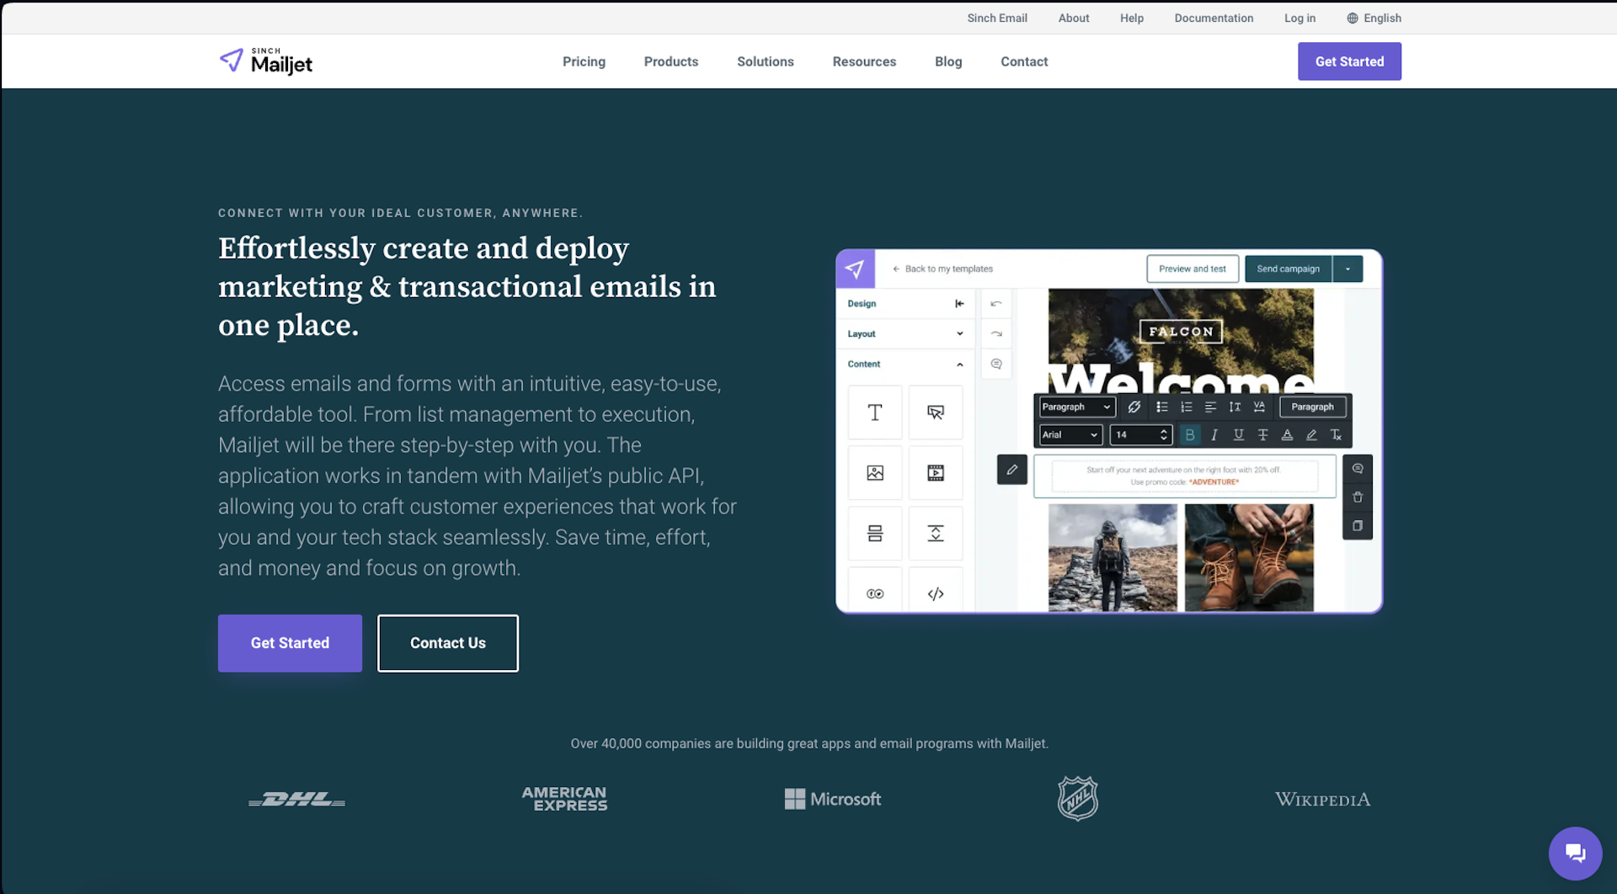Toggle bold formatting in the text toolbar
Viewport: 1617px width, 894px height.
[x=1190, y=435]
